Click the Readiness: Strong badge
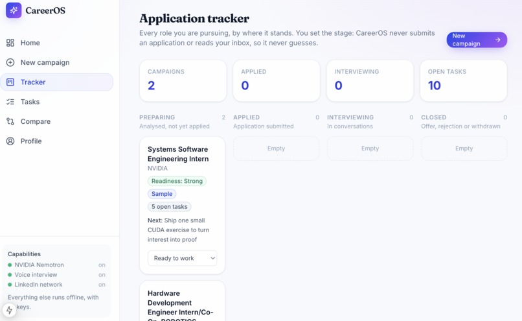The image size is (522, 321). tap(177, 181)
